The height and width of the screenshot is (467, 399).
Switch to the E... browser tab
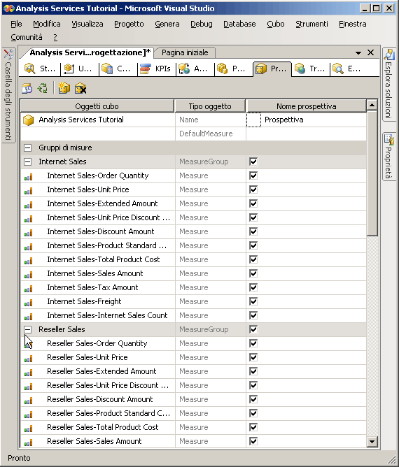[x=348, y=69]
